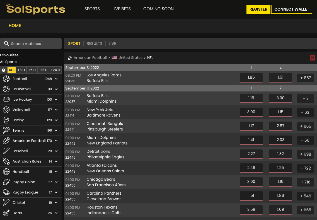Expand the Cricket category chevron

pyautogui.click(x=56, y=203)
